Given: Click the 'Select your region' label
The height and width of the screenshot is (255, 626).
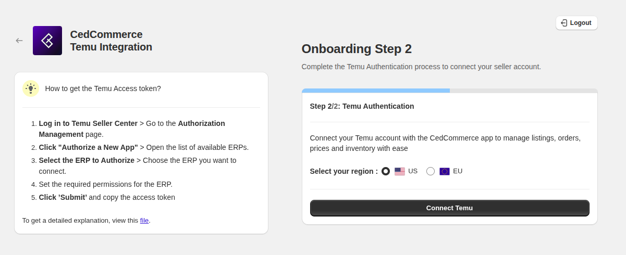Looking at the screenshot, I should tap(344, 171).
